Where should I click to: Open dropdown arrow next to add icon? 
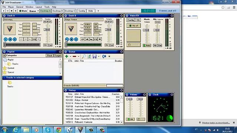tap(70, 57)
